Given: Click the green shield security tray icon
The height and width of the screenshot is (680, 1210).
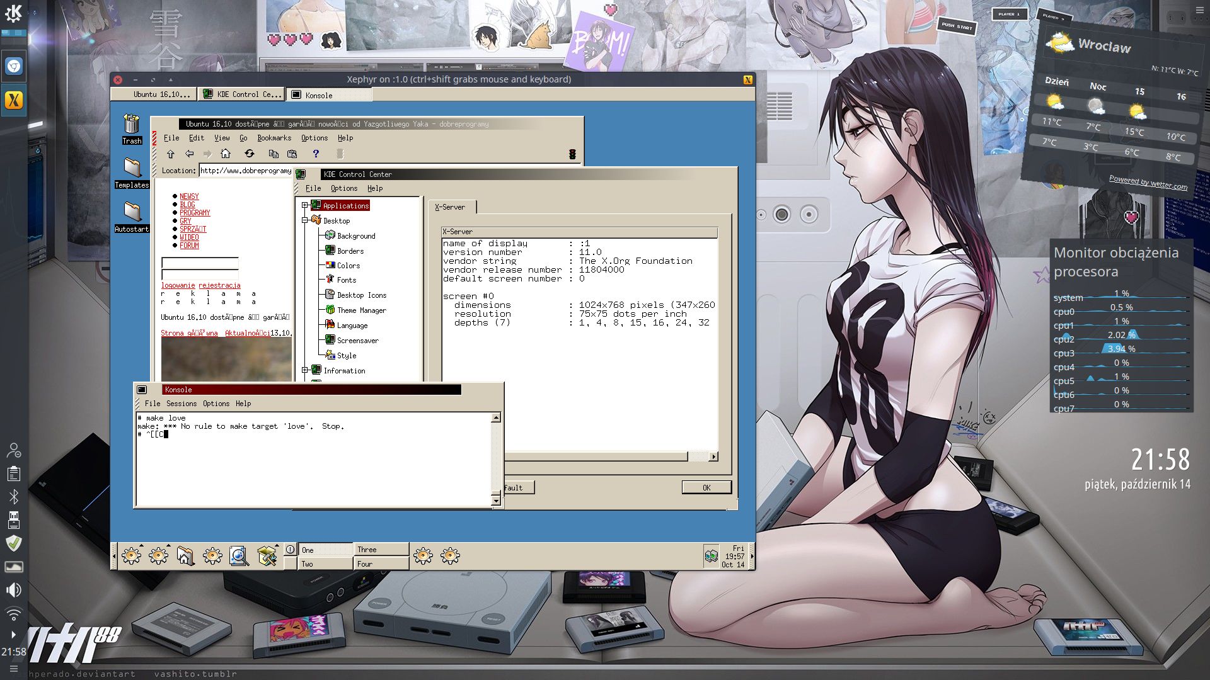Looking at the screenshot, I should point(14,543).
